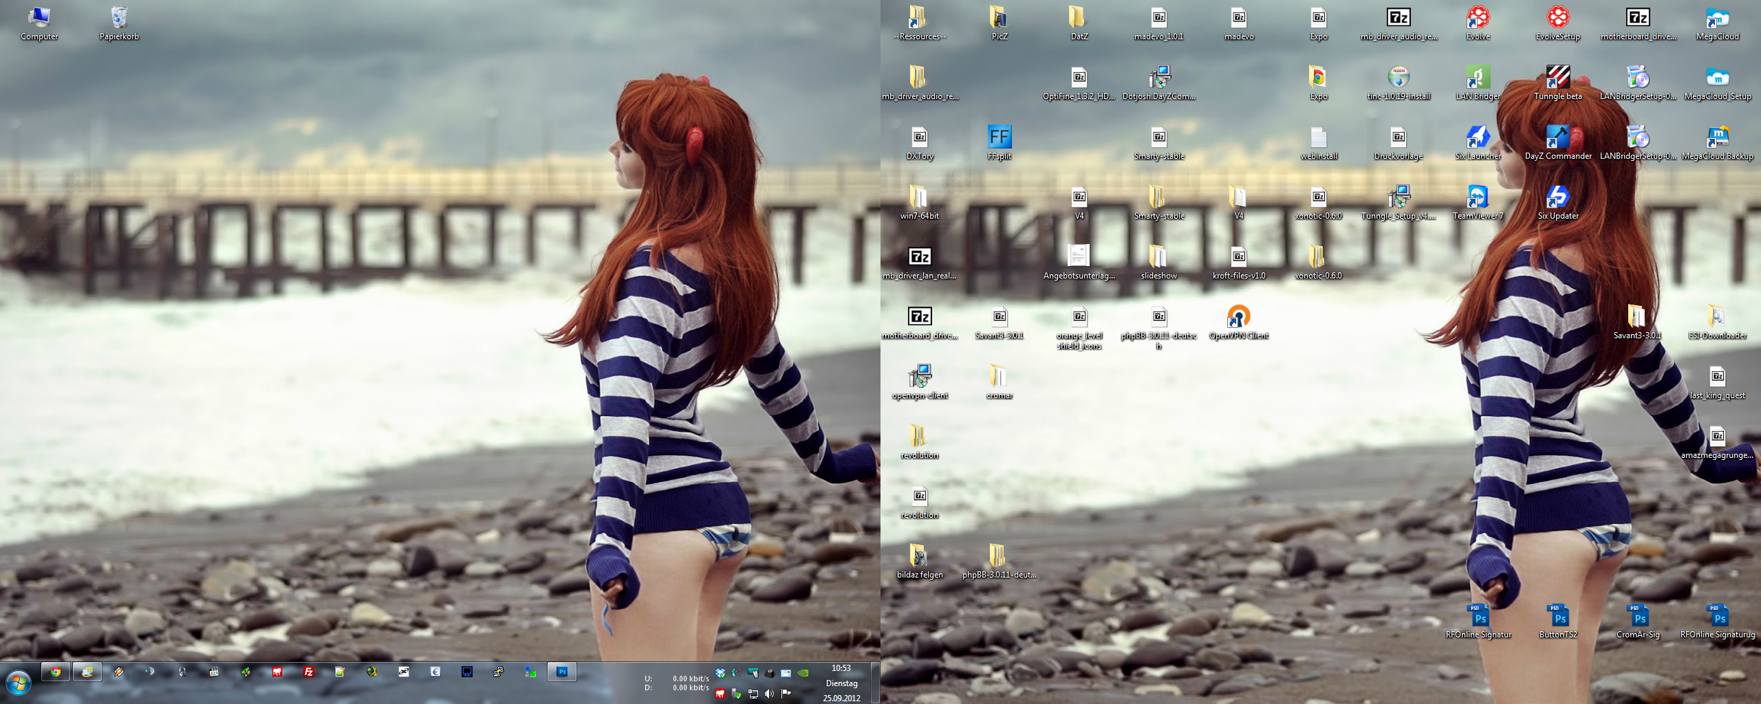Open the webinstall file
This screenshot has height=704, width=1761.
[x=1318, y=143]
